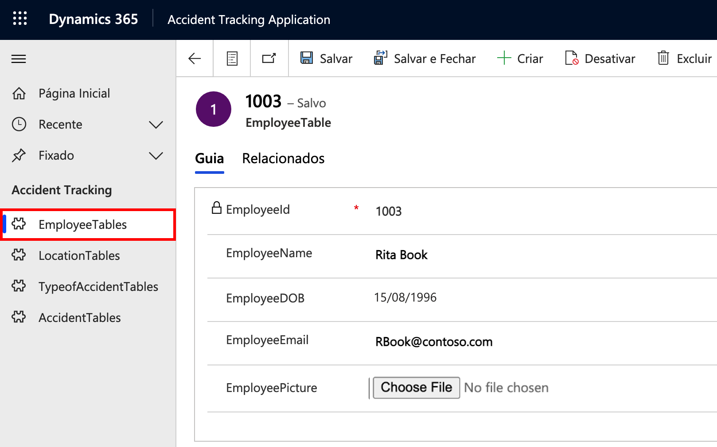Click the Accident Tracking Application title

pyautogui.click(x=249, y=20)
